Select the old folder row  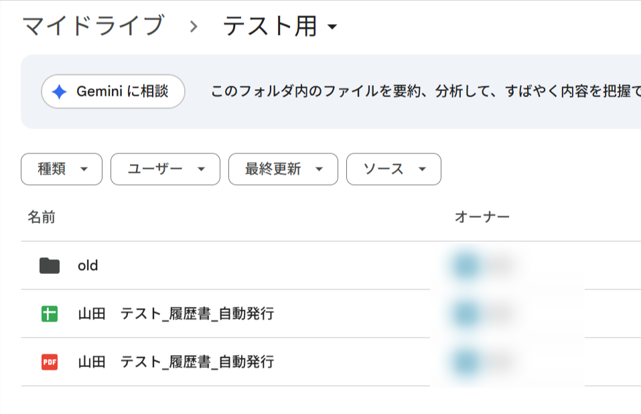[331, 266]
